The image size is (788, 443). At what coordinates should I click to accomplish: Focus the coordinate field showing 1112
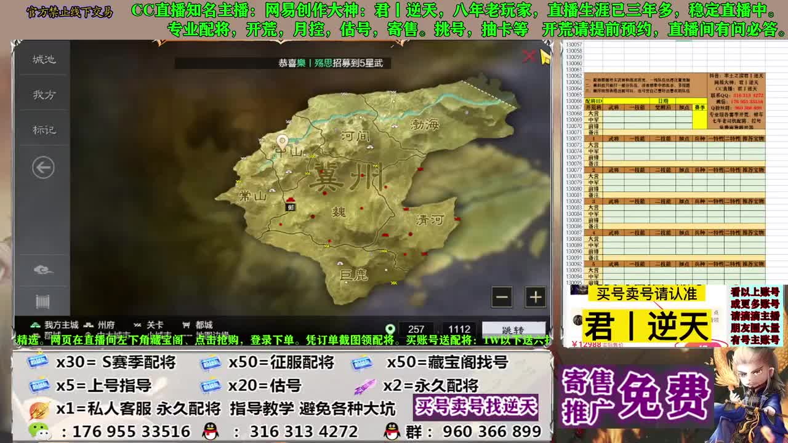point(459,329)
